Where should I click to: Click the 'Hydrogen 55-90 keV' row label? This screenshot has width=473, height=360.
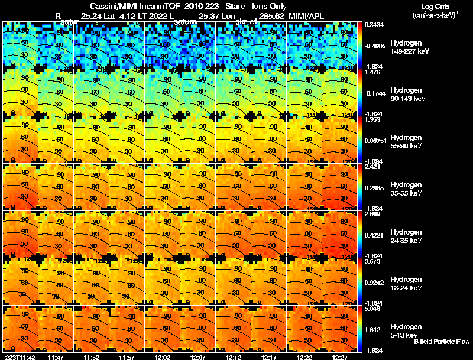pyautogui.click(x=406, y=142)
